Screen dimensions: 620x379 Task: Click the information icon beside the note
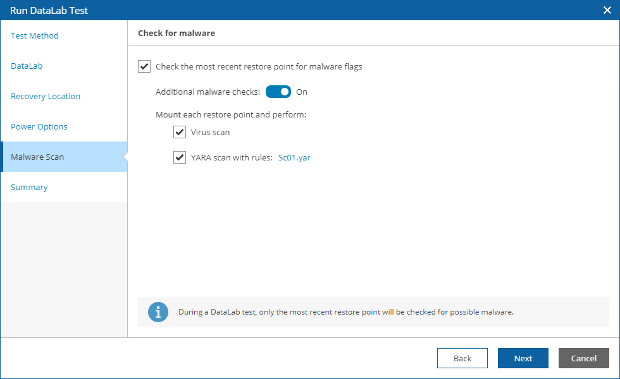coord(158,311)
